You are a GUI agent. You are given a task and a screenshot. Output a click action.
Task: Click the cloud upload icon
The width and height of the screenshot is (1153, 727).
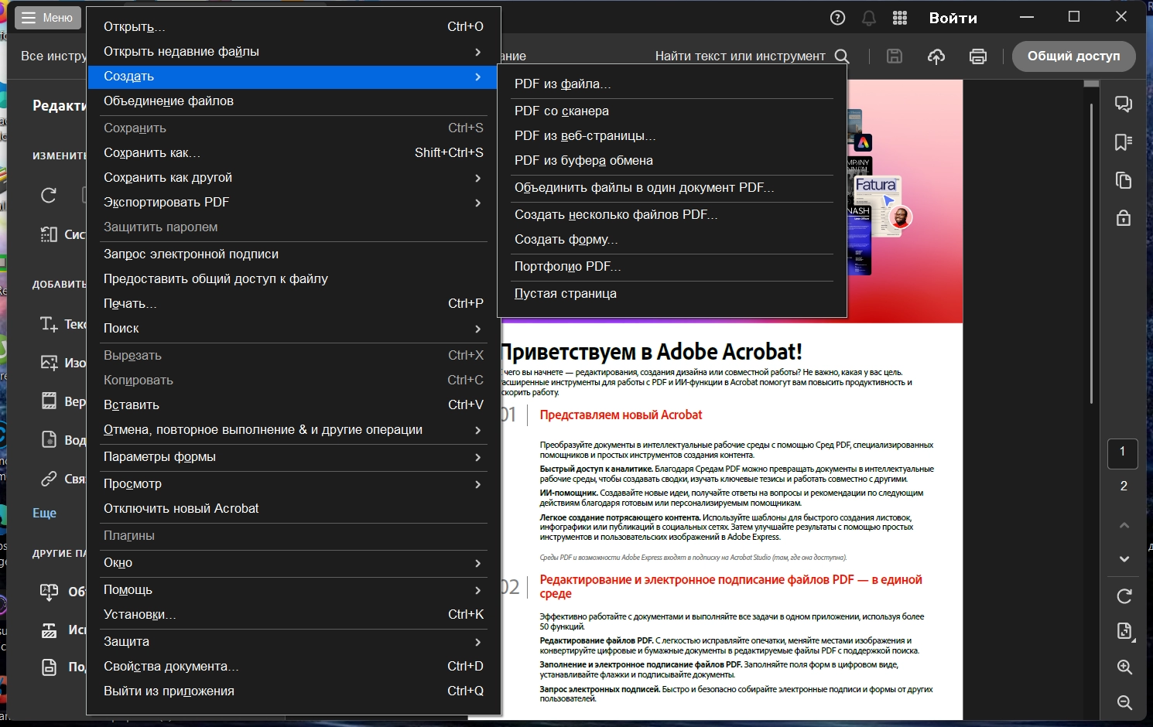pyautogui.click(x=936, y=56)
